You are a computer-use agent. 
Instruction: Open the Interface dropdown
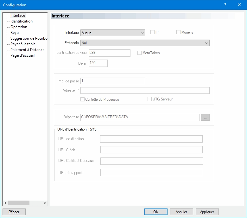coord(112,33)
